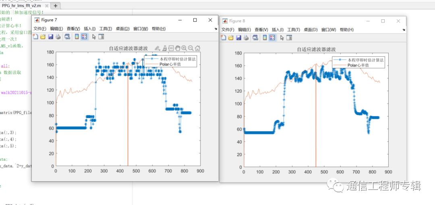Open 查看(V) menu in Figure 7
This screenshot has width=435, height=205.
tap(74, 29)
